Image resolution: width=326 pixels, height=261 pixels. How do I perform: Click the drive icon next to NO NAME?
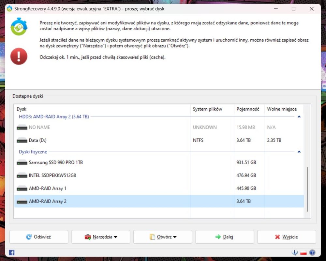(22, 127)
